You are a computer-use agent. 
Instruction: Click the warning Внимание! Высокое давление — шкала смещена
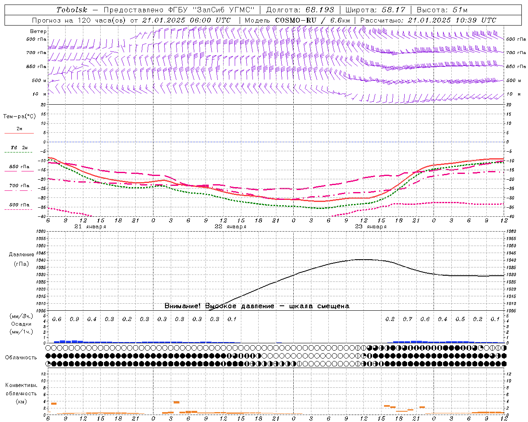[x=257, y=306]
